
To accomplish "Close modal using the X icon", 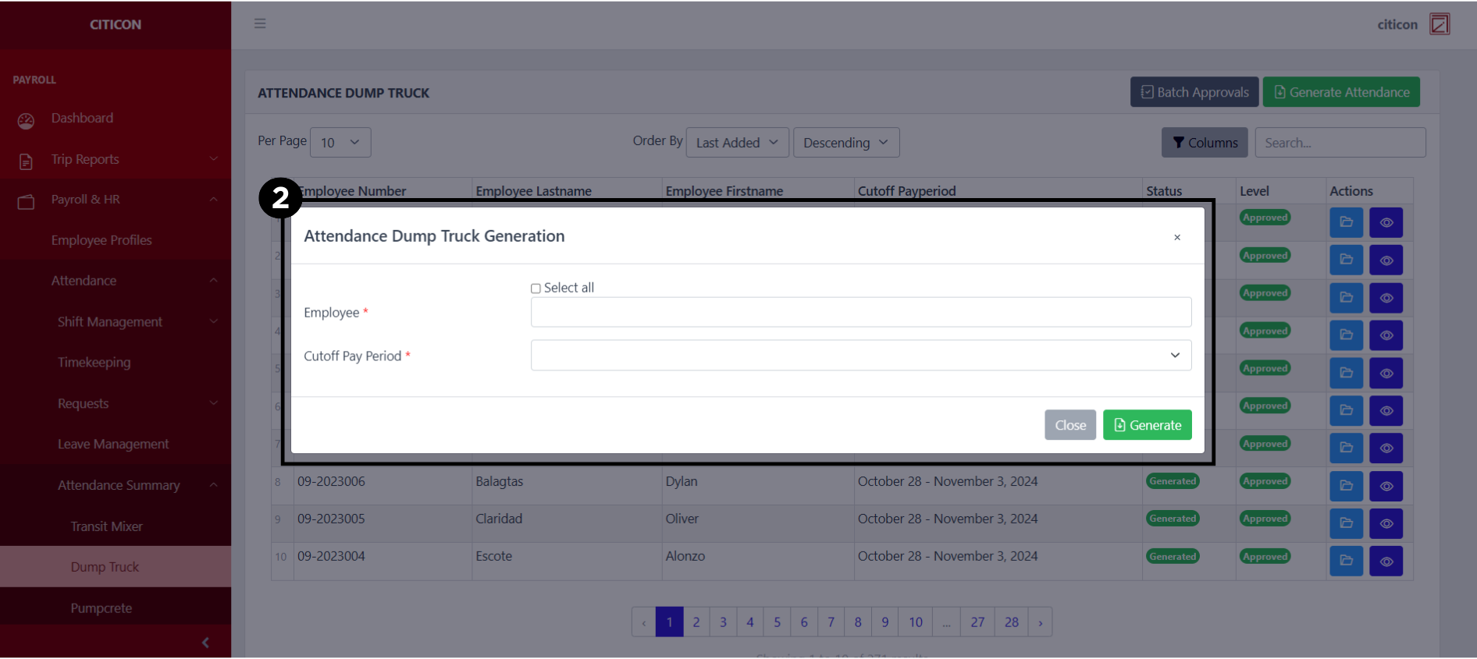I will pyautogui.click(x=1176, y=237).
